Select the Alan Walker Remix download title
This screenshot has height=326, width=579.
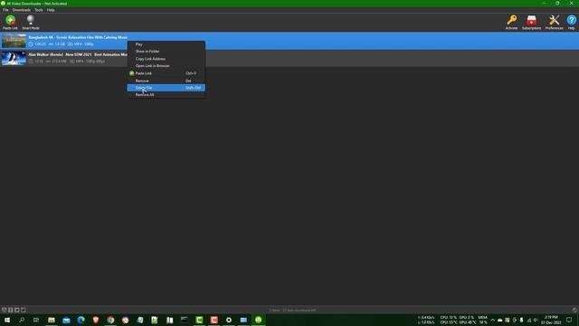[x=78, y=54]
